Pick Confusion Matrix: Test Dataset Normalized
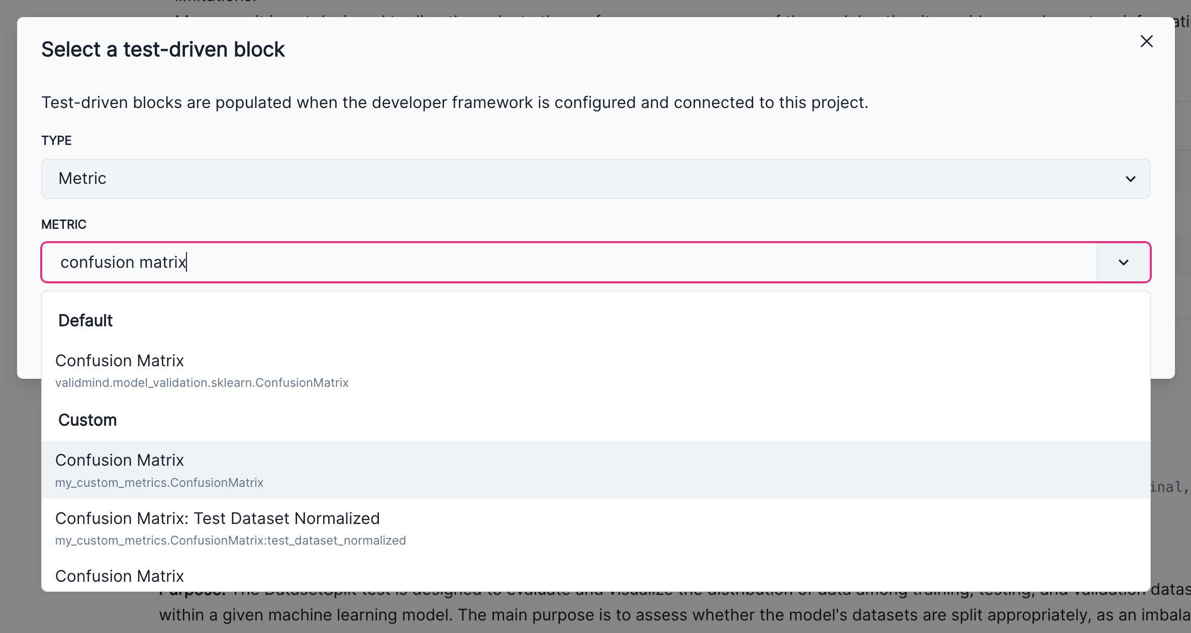Image resolution: width=1191 pixels, height=633 pixels. click(218, 518)
